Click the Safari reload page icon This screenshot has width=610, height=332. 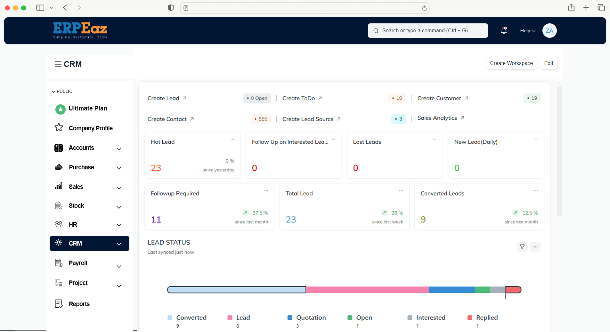(x=424, y=8)
